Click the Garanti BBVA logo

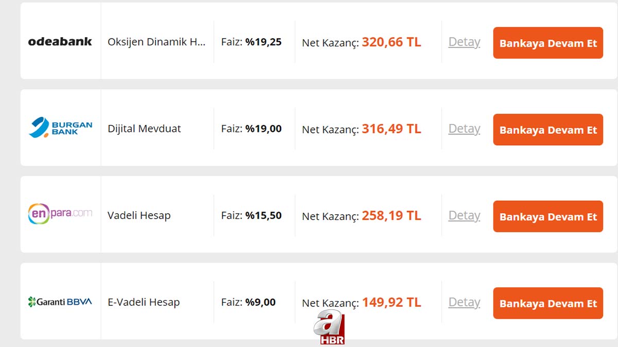[60, 302]
